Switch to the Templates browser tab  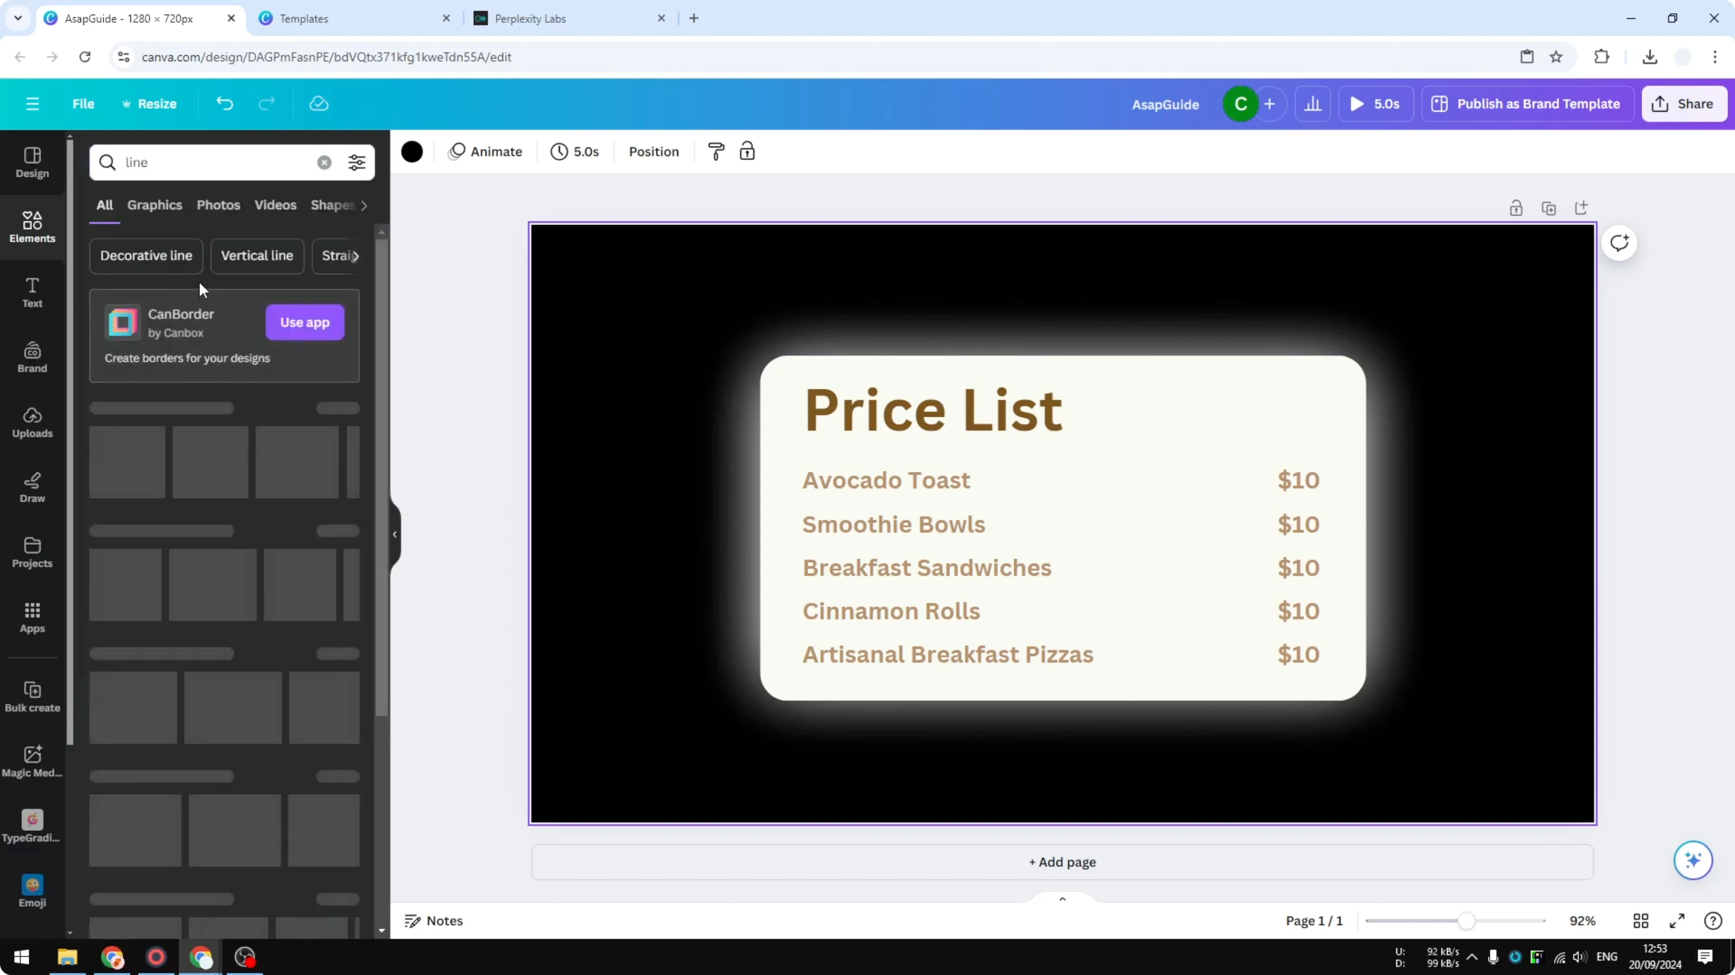click(355, 18)
